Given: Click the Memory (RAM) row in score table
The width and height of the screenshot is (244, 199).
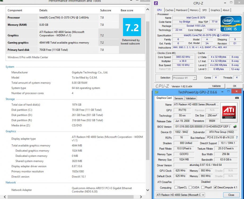Looking at the screenshot, I should pos(62,25).
